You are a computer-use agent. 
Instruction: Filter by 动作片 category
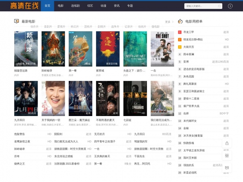(x=34, y=27)
